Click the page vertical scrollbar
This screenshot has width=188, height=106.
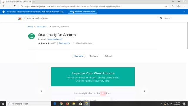tap(187, 35)
